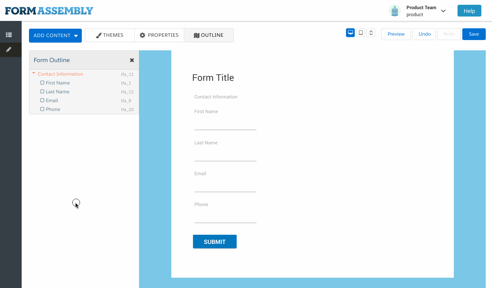Click the Properties gear icon
Image resolution: width=492 pixels, height=288 pixels.
click(142, 35)
